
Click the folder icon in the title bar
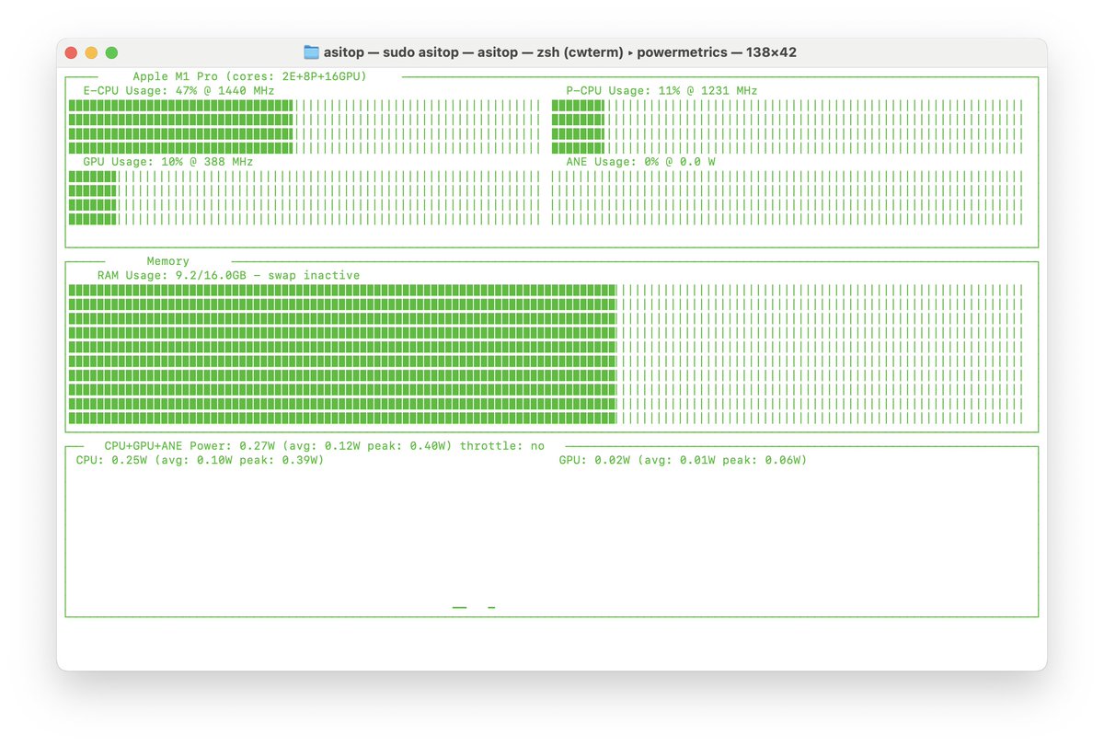(311, 52)
